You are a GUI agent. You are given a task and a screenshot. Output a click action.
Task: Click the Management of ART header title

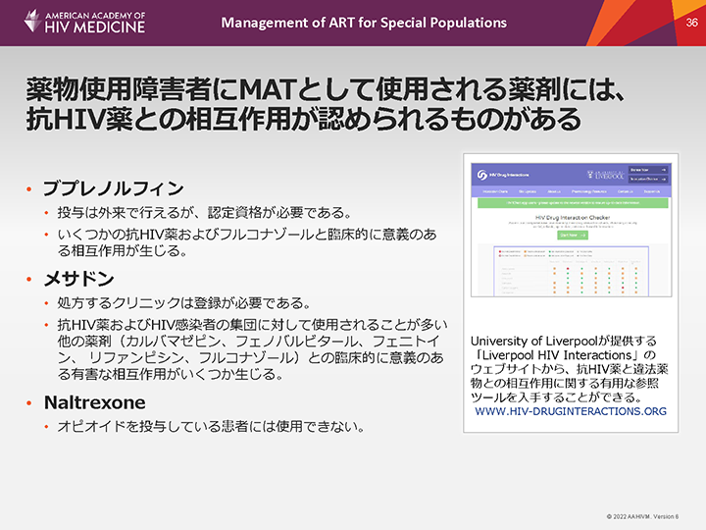pyautogui.click(x=364, y=22)
